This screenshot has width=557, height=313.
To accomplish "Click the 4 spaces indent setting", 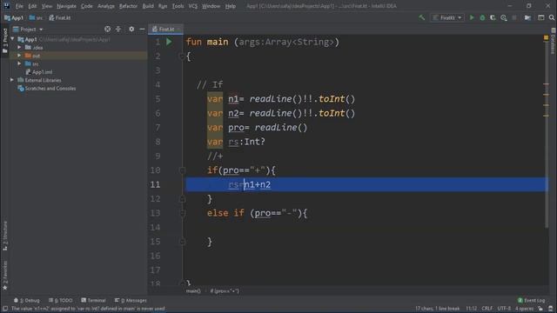I will 524,309.
